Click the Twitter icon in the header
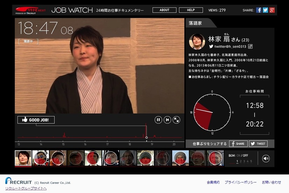The width and height of the screenshot is (289, 193). [265, 10]
